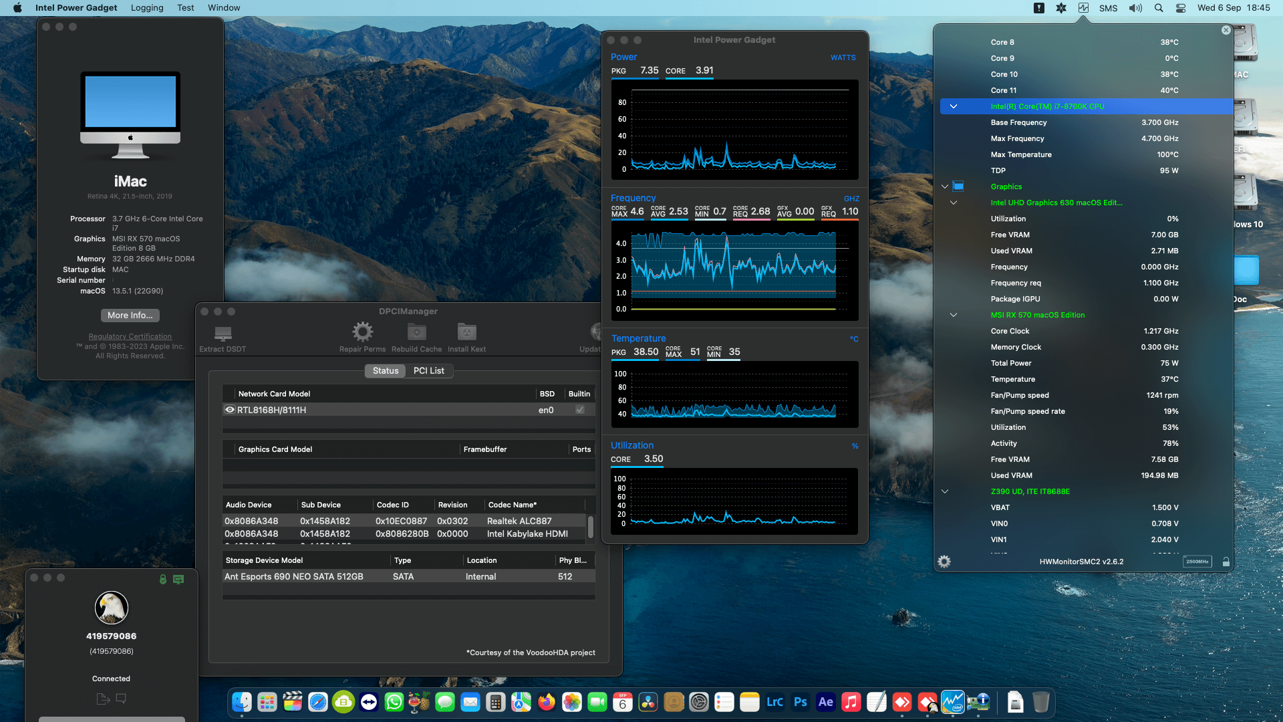Click the volume icon in the menu bar
The width and height of the screenshot is (1283, 722).
pos(1135,7)
